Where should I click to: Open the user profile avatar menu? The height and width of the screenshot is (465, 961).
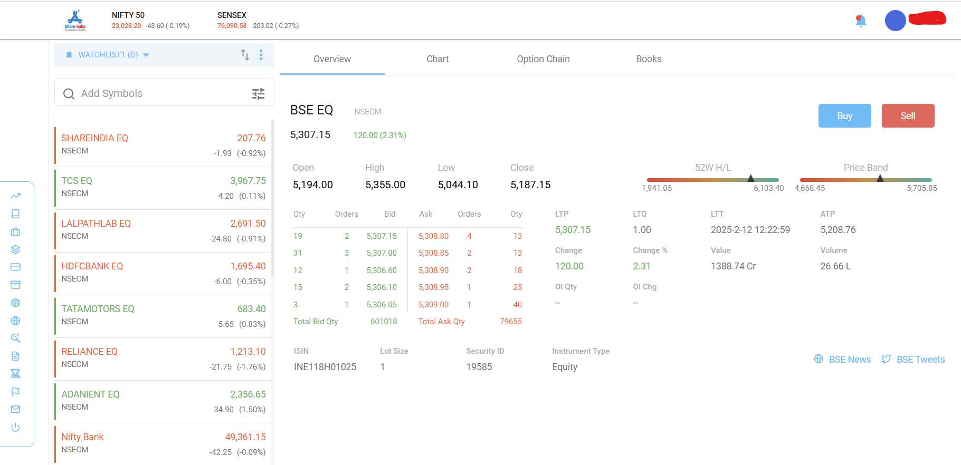[895, 21]
